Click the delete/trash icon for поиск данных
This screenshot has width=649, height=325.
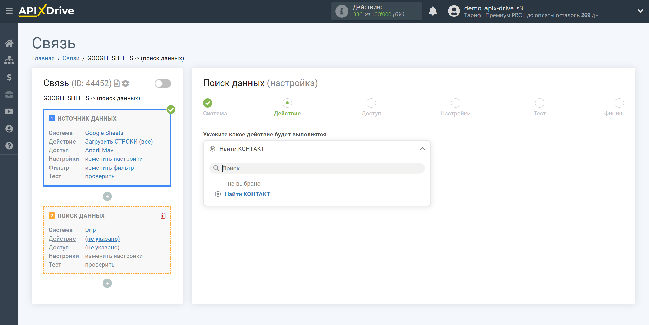163,216
